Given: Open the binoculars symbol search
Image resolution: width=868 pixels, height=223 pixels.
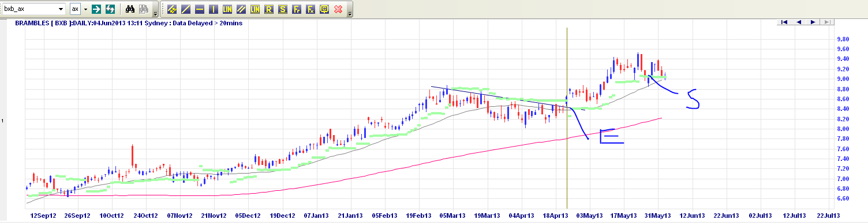Looking at the screenshot, I should [x=130, y=9].
